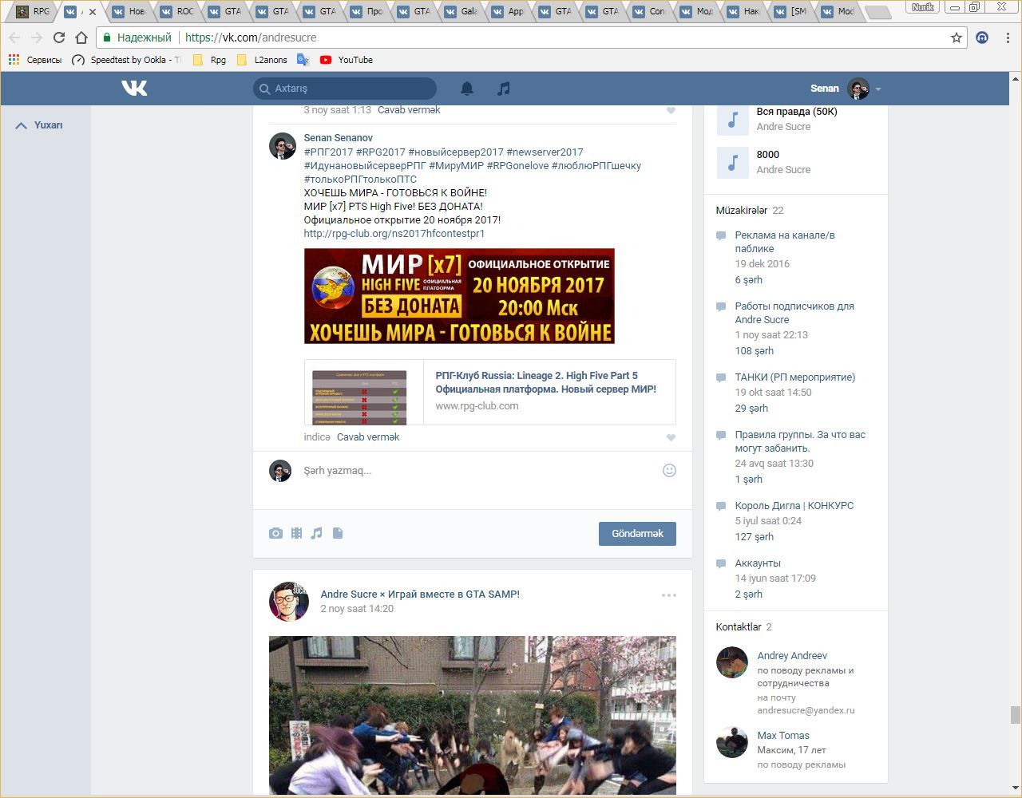The image size is (1022, 798).
Task: Click the comment field Şərh yazmaq
Action: (479, 470)
